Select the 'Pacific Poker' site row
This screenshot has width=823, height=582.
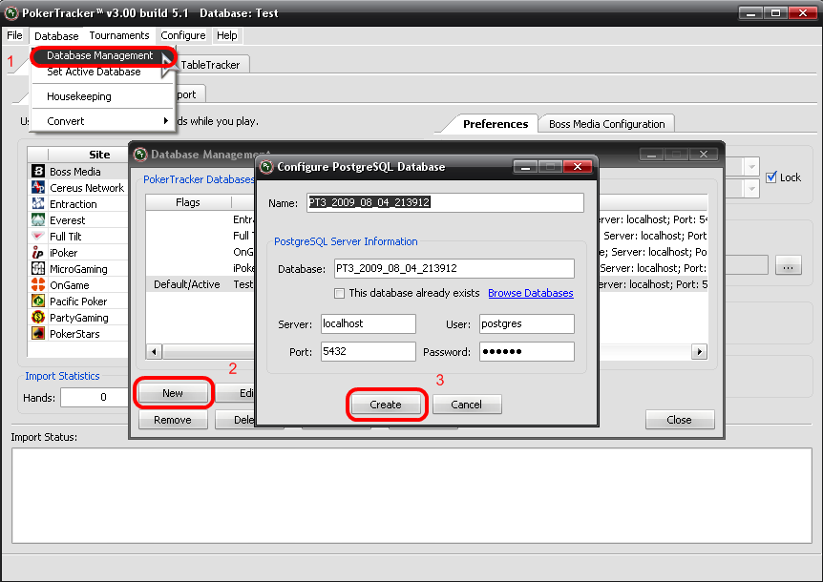(x=78, y=301)
